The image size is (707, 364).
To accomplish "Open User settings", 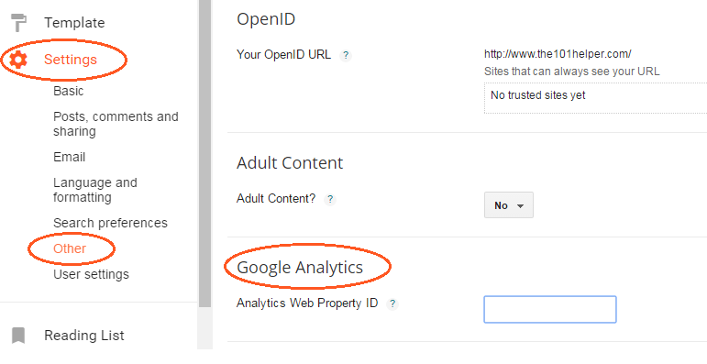I will point(91,274).
